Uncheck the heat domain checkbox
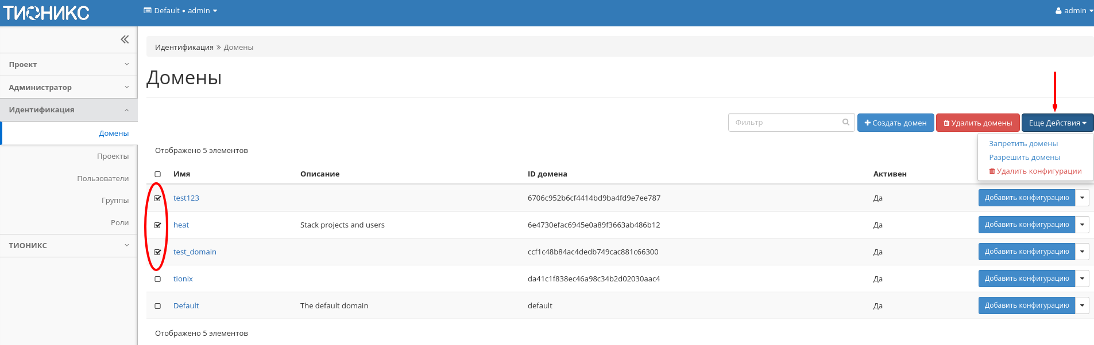1094x345 pixels. [157, 225]
